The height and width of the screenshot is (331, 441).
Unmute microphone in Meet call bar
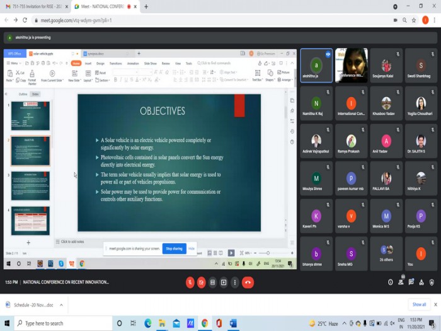pyautogui.click(x=190, y=282)
